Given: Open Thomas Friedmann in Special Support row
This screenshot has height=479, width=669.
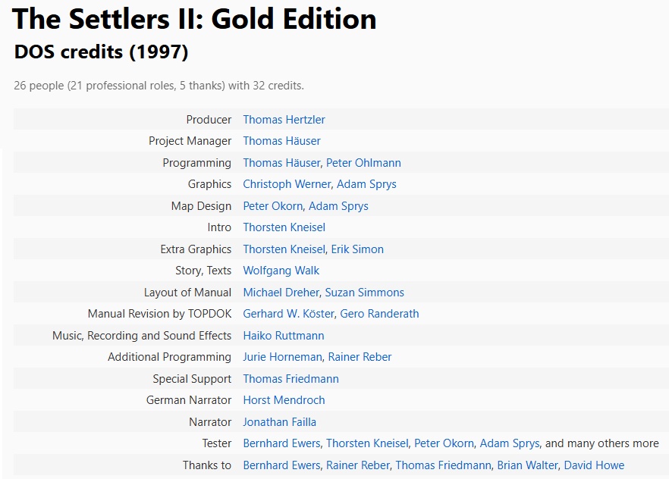Looking at the screenshot, I should coord(291,379).
